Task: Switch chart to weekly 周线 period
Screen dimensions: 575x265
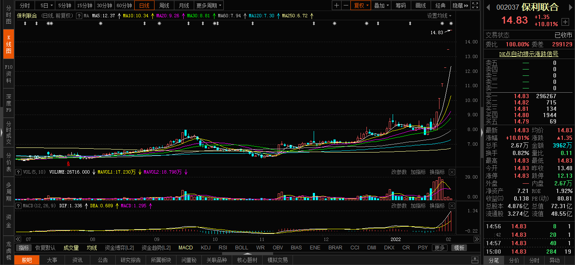Action: click(164, 5)
